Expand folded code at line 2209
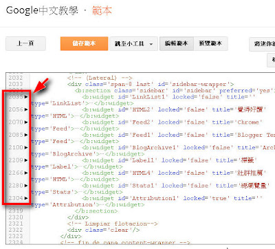This screenshot has height=249, width=275. point(26,160)
